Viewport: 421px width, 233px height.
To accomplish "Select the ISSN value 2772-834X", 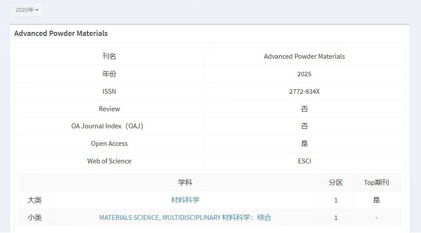I will 304,92.
